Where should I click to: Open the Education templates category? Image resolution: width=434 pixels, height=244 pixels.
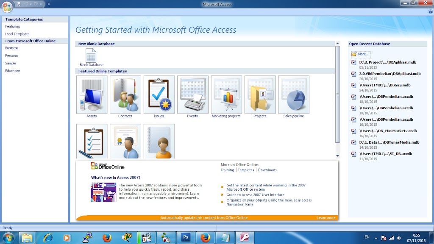[12, 71]
